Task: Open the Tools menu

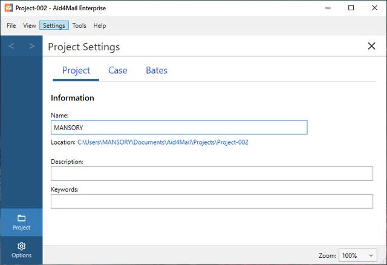Action: [79, 26]
